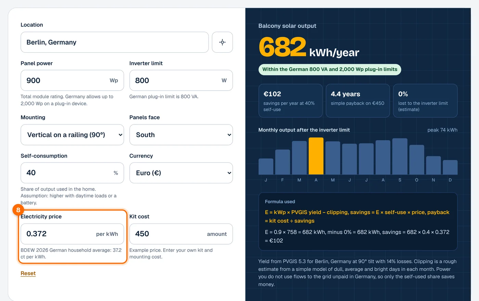Click 'German plug-in limit is 800 VA' hint
Image resolution: width=479 pixels, height=301 pixels.
164,96
